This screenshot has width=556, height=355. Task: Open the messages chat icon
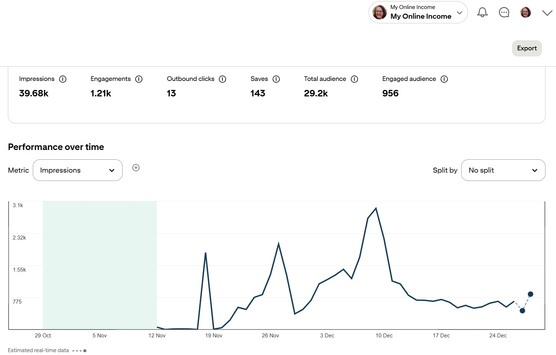coord(504,12)
